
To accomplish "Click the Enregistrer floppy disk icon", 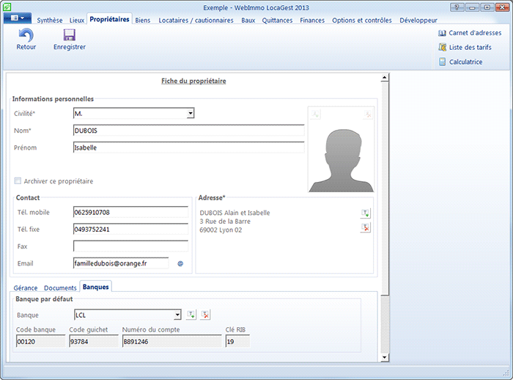I will tap(70, 35).
